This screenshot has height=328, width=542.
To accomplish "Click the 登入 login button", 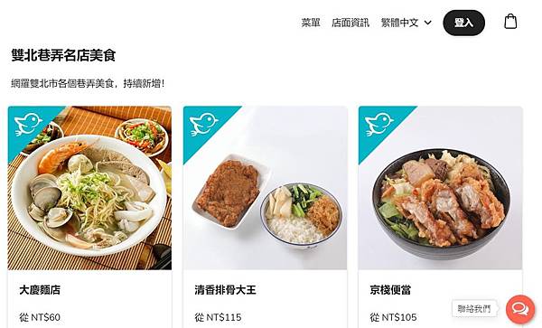I will tap(464, 23).
